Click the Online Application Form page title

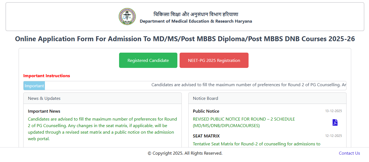point(185,39)
